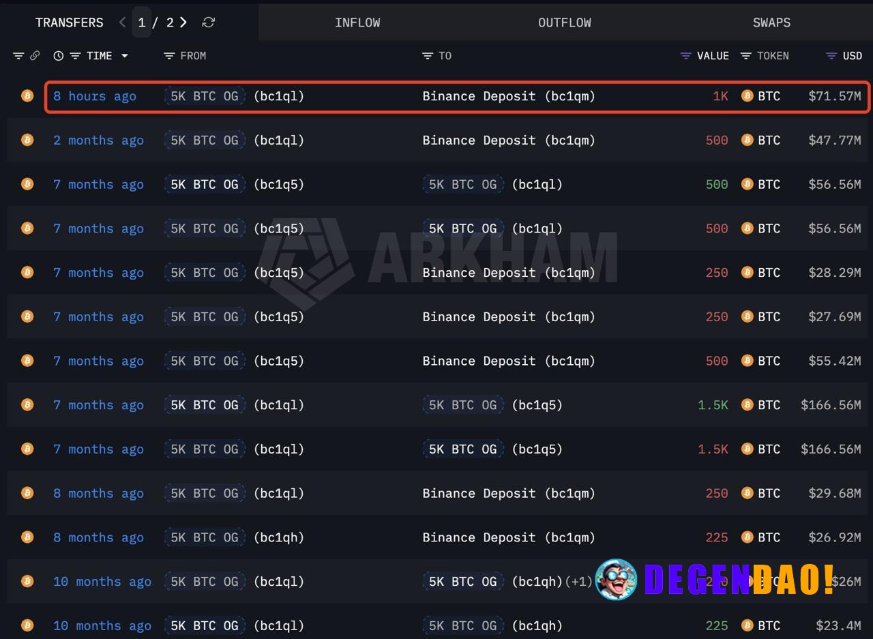Click the filter icon next to VALUE
873x639 pixels.
(x=685, y=56)
